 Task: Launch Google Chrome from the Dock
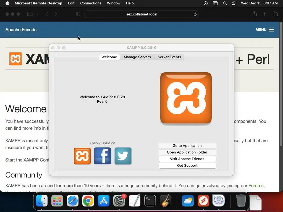[x=88, y=201]
